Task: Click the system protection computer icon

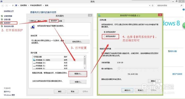Action: tap(33, 27)
